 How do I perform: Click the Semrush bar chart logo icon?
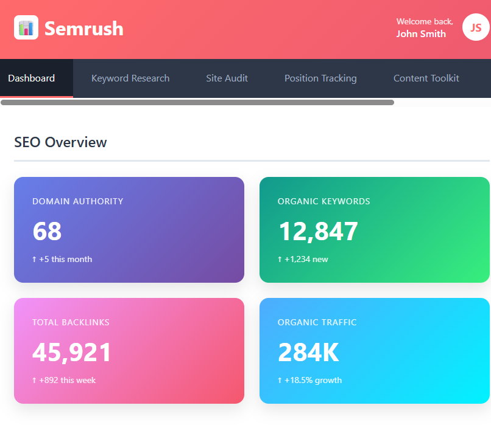coord(26,27)
